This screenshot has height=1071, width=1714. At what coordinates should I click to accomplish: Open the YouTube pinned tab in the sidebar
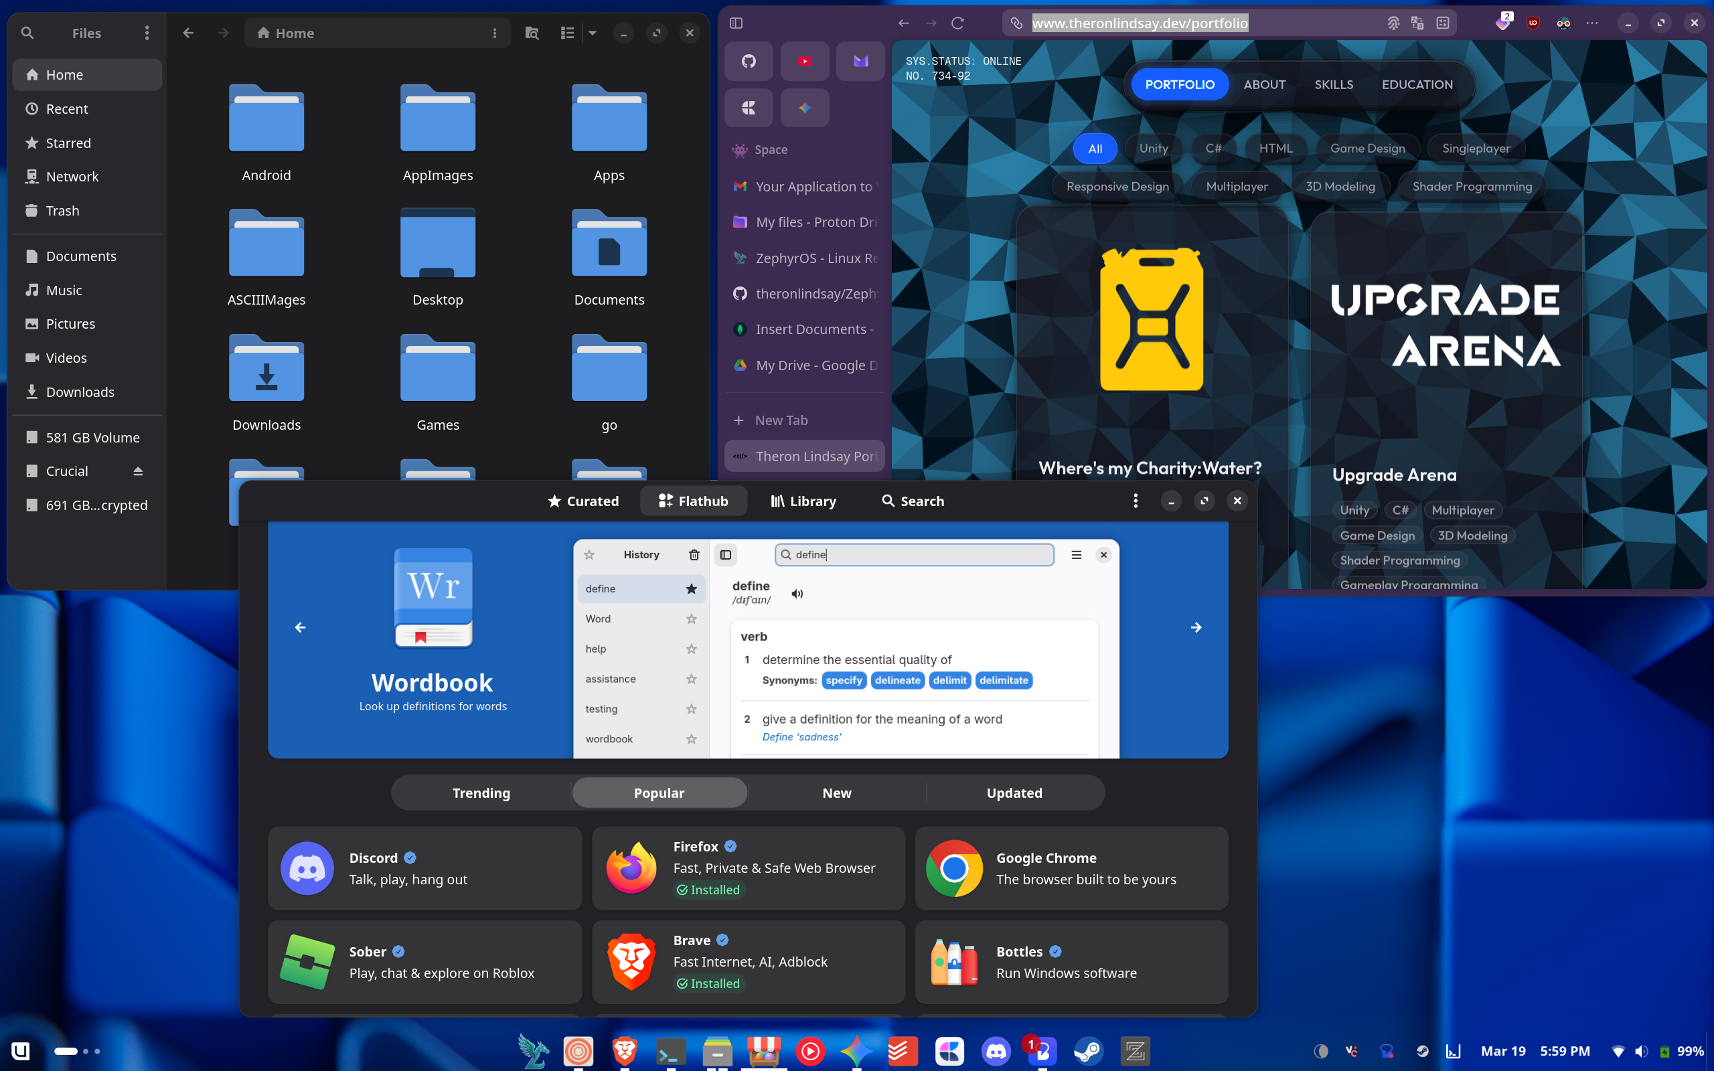(x=805, y=61)
